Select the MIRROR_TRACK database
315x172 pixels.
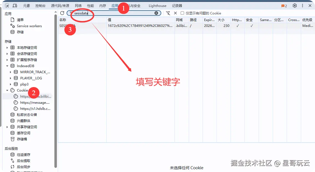pyautogui.click(x=35, y=72)
